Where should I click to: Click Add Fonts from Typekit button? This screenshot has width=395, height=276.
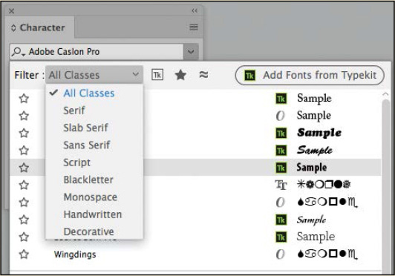[x=310, y=75]
